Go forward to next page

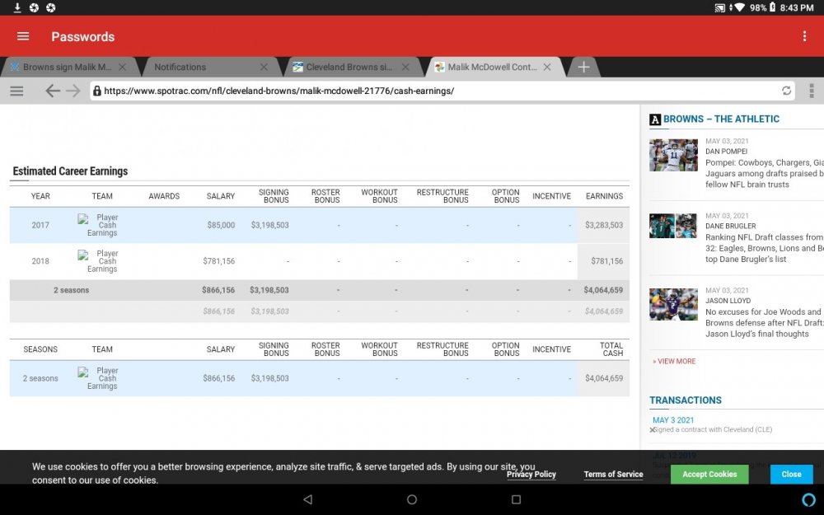point(73,91)
